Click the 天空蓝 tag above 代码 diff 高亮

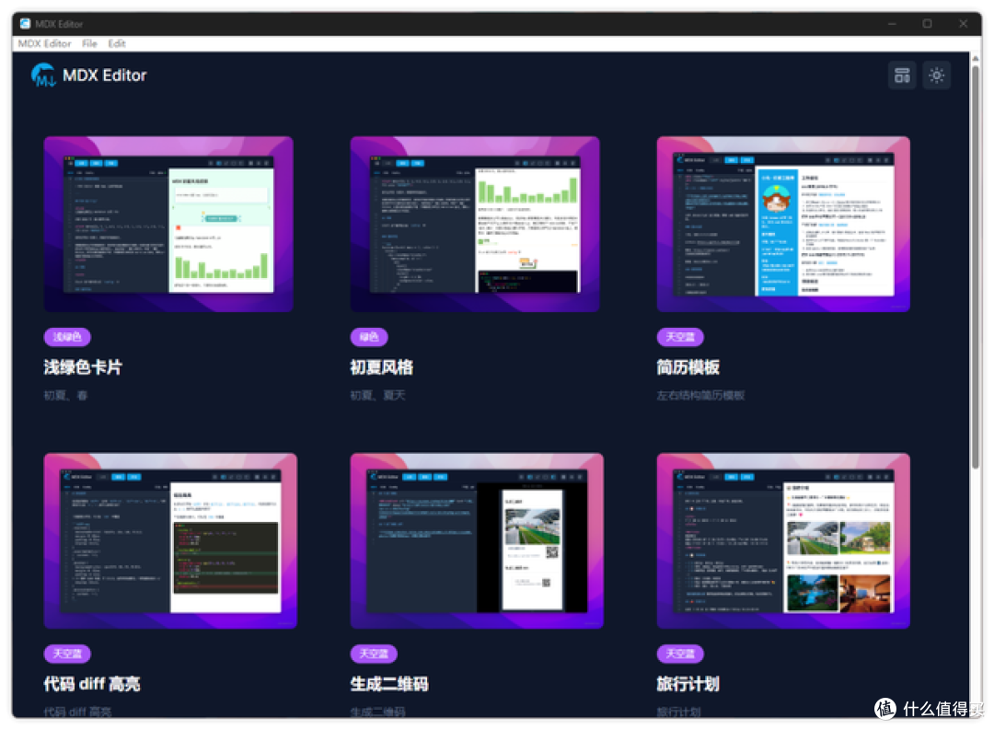tap(67, 654)
